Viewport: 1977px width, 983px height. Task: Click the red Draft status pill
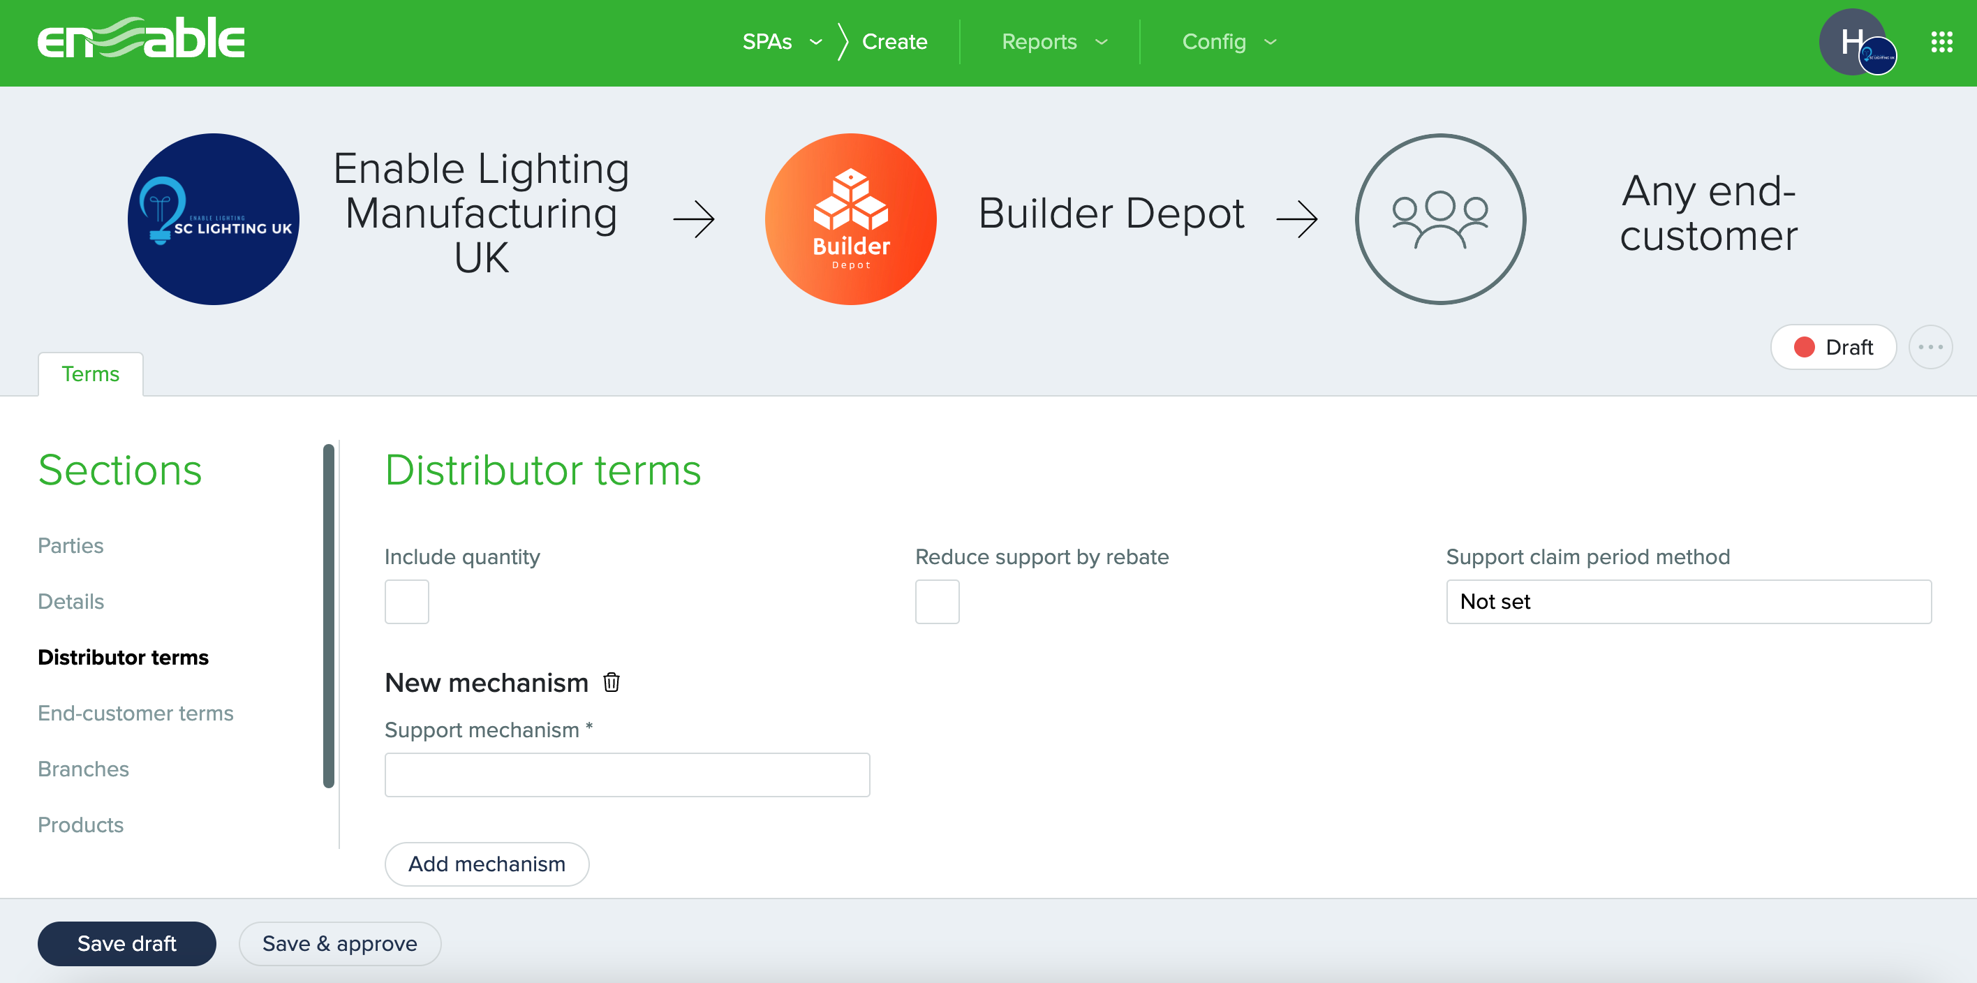[x=1833, y=348]
